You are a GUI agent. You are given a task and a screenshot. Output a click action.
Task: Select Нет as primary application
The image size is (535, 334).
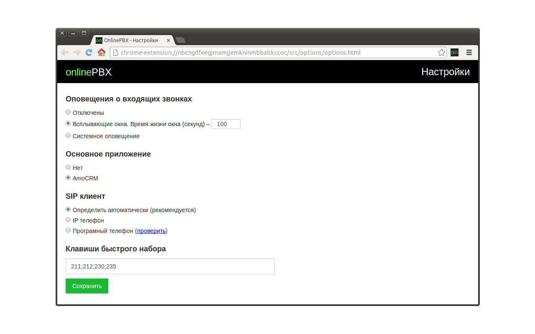[x=68, y=167]
